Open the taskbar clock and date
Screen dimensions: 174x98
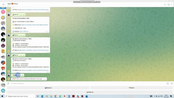click(x=166, y=96)
